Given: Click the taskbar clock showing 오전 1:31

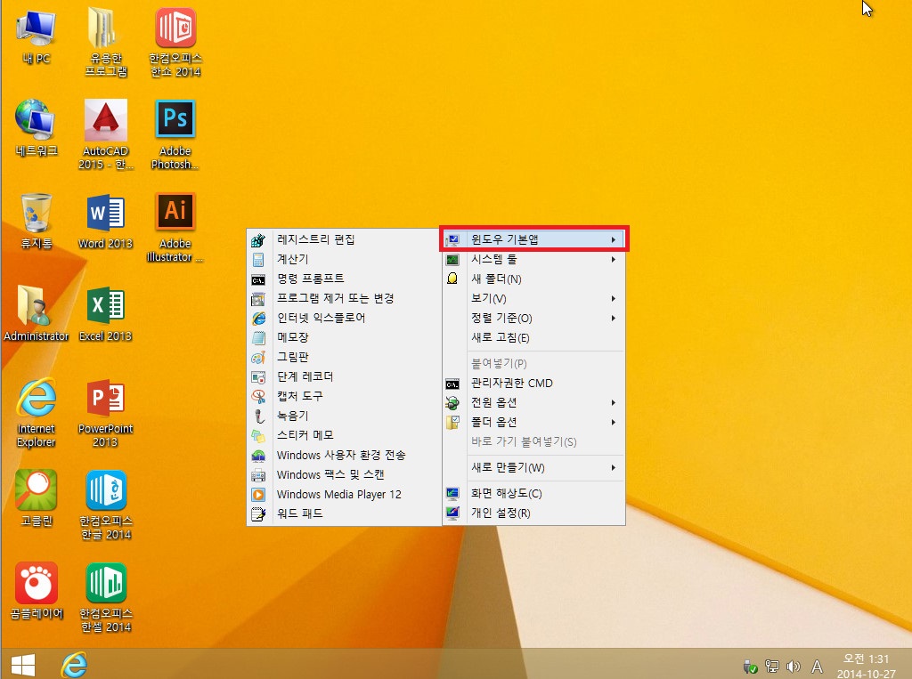Looking at the screenshot, I should click(866, 666).
